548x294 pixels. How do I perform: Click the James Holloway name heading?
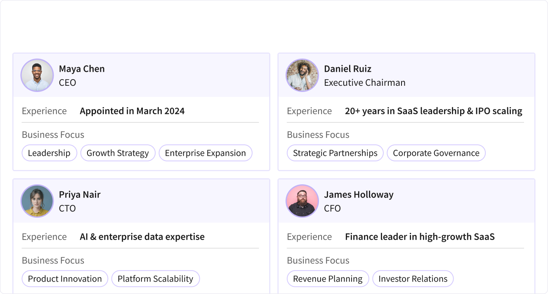pos(359,195)
